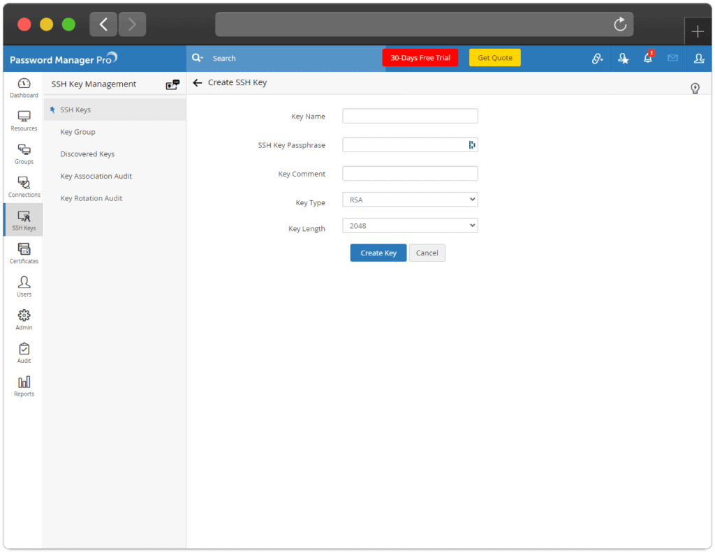
Task: Click the back arrow beside Create SSH Key
Action: click(198, 82)
